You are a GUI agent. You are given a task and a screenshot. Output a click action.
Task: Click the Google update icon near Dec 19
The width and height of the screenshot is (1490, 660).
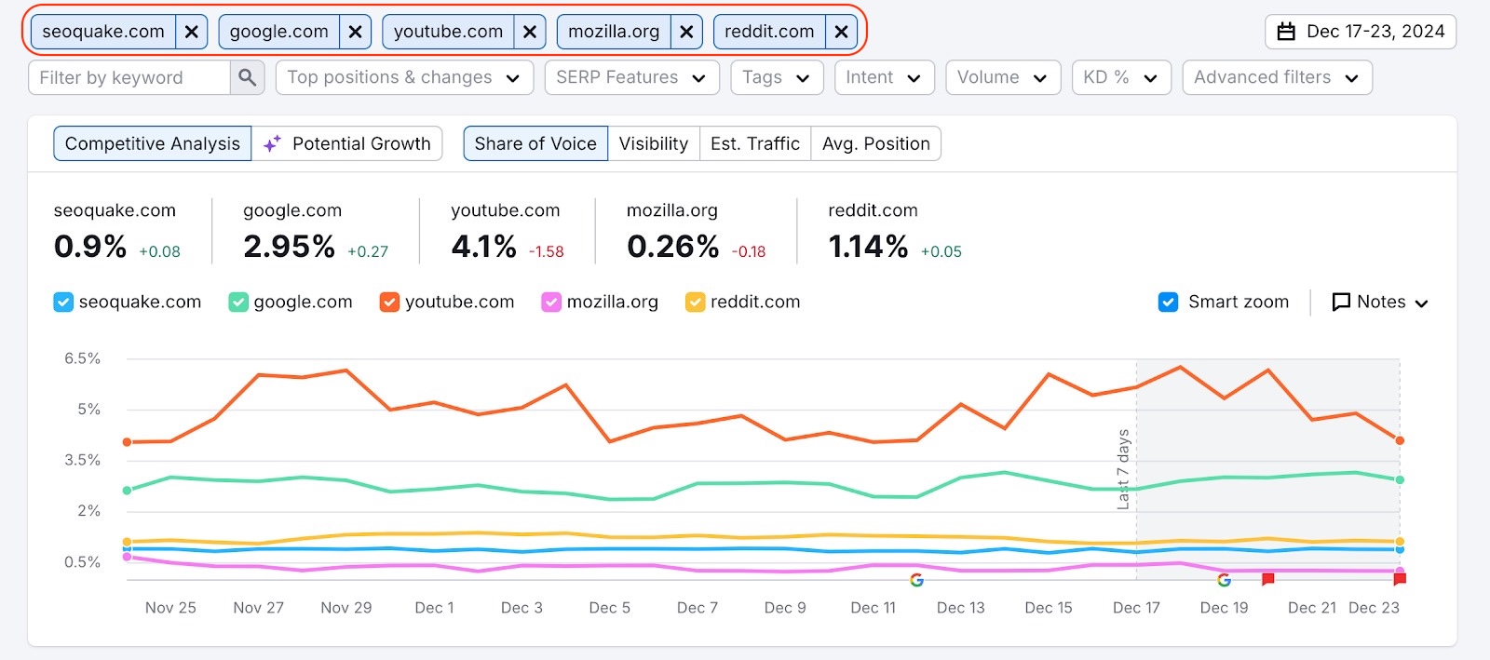1222,580
